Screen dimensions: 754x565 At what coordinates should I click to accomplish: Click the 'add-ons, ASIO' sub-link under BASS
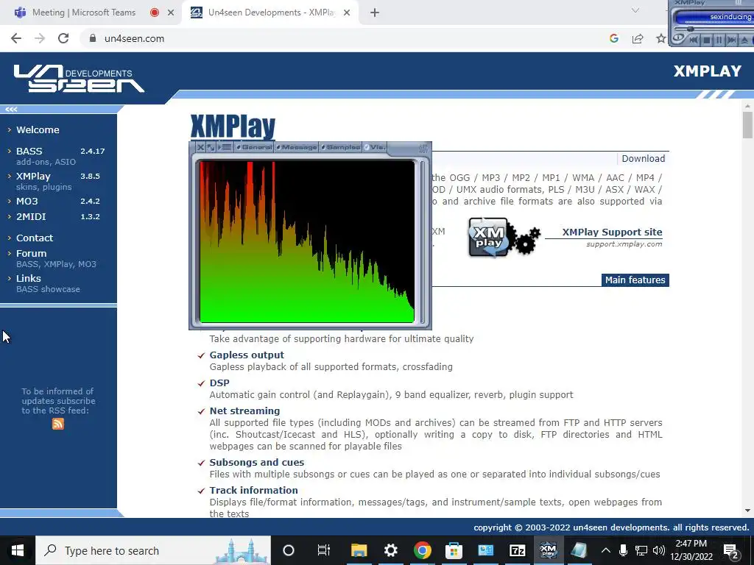46,162
